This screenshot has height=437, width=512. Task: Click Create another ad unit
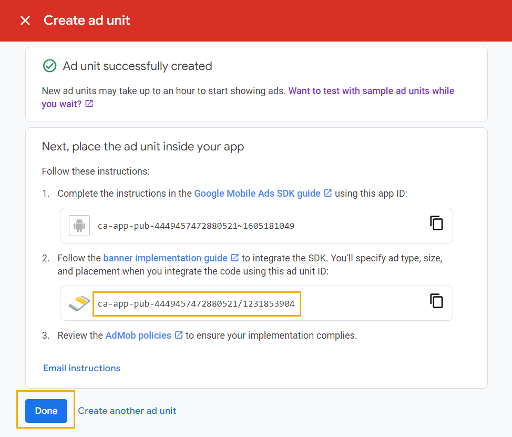point(127,411)
